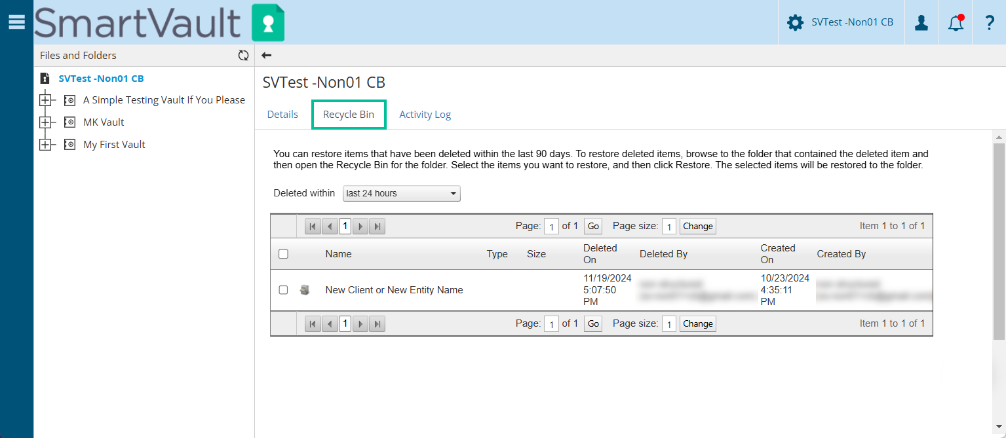Go to next page in the bottom pager
Image resolution: width=1006 pixels, height=438 pixels.
(x=360, y=323)
